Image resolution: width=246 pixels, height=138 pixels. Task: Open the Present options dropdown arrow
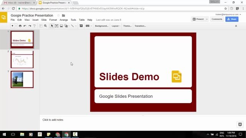pos(207,19)
